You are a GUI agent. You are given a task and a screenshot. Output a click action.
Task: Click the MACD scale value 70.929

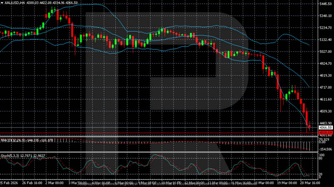(324, 139)
